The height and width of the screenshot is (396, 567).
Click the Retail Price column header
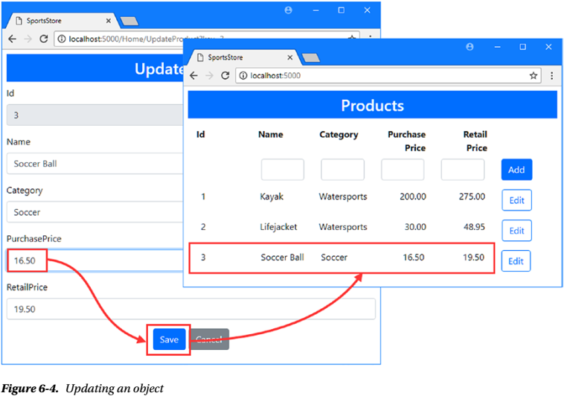pos(475,141)
